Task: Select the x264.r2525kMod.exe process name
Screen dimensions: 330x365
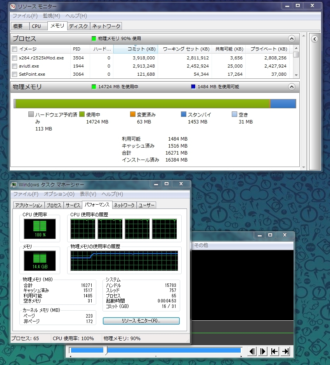Action: click(x=42, y=58)
